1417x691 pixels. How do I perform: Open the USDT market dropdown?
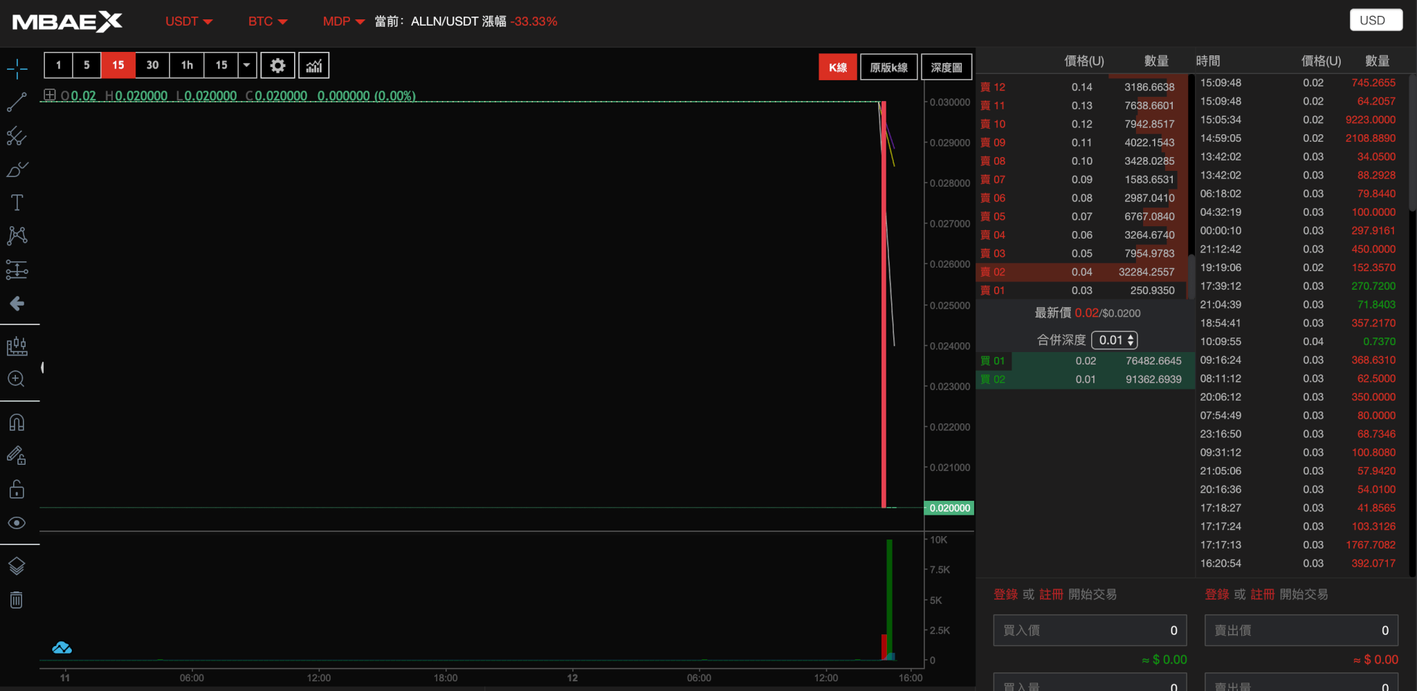click(189, 21)
